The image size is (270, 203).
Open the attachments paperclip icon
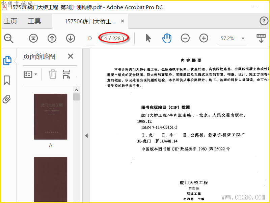coord(7,99)
